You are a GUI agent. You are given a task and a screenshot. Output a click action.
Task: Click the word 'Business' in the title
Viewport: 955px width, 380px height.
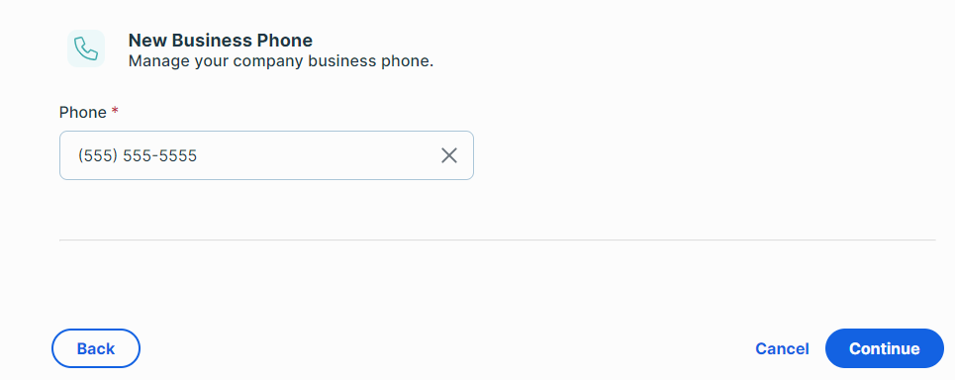(x=213, y=41)
